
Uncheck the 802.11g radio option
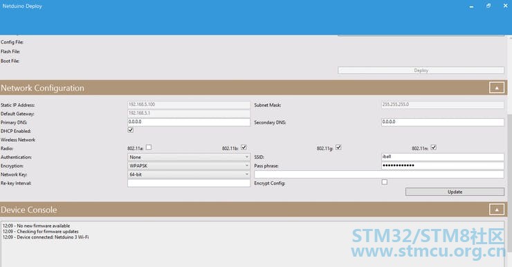coord(338,147)
